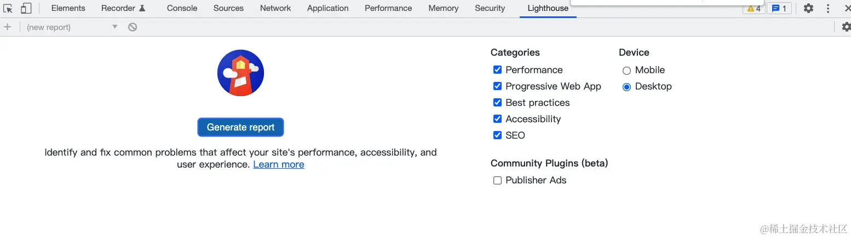Open the Learn more link
Screen dimensions: 851x238
[279, 164]
